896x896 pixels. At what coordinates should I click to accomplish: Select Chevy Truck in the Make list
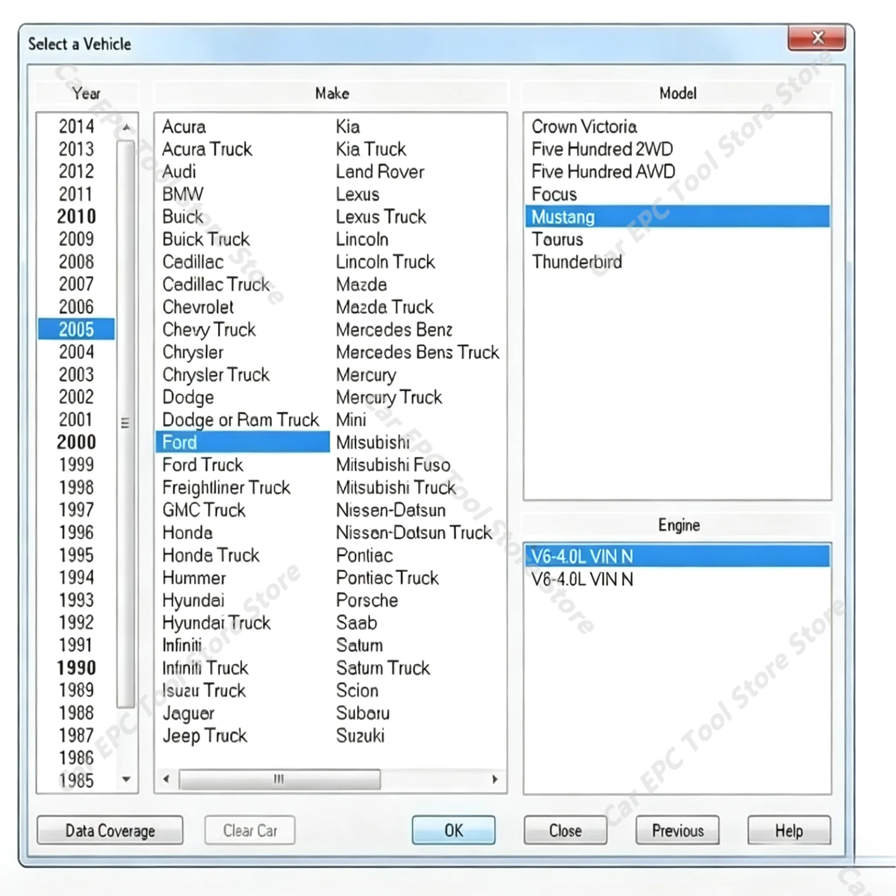pyautogui.click(x=209, y=329)
